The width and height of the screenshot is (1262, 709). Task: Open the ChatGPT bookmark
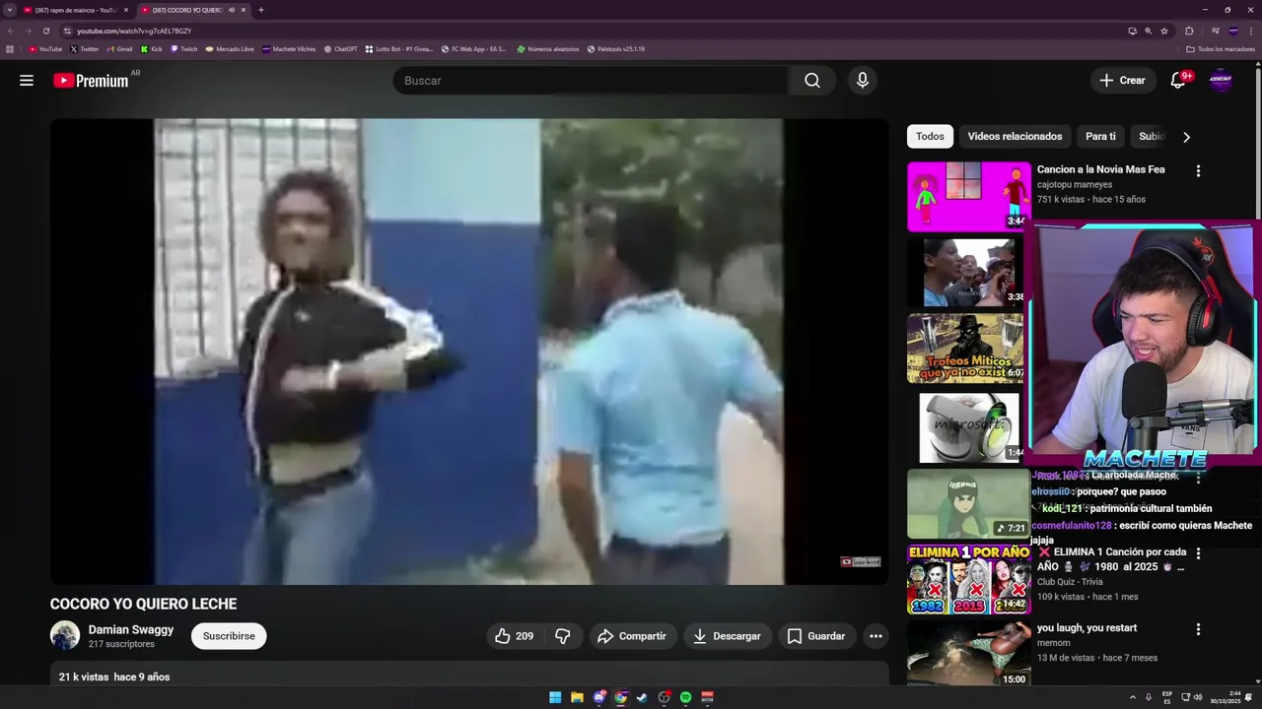340,49
